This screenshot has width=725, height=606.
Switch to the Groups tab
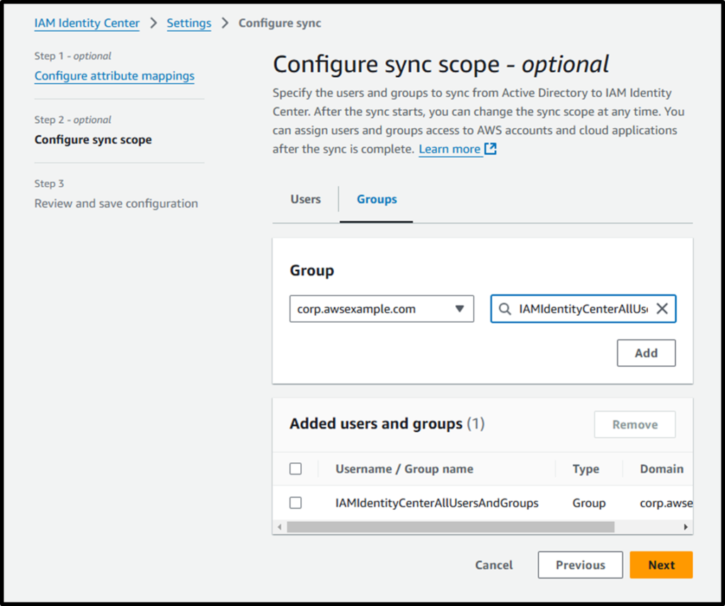click(376, 199)
